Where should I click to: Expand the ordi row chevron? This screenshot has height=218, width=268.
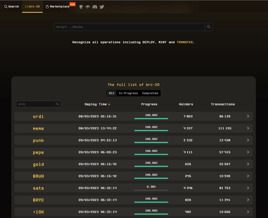coord(248,116)
